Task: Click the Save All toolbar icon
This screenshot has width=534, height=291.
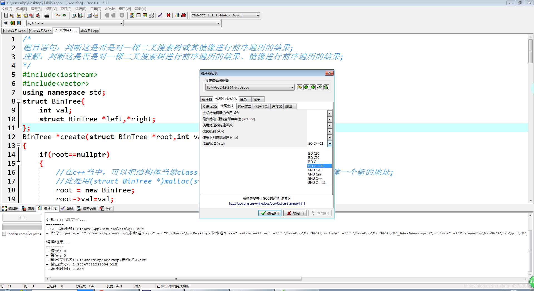Action: [25, 15]
